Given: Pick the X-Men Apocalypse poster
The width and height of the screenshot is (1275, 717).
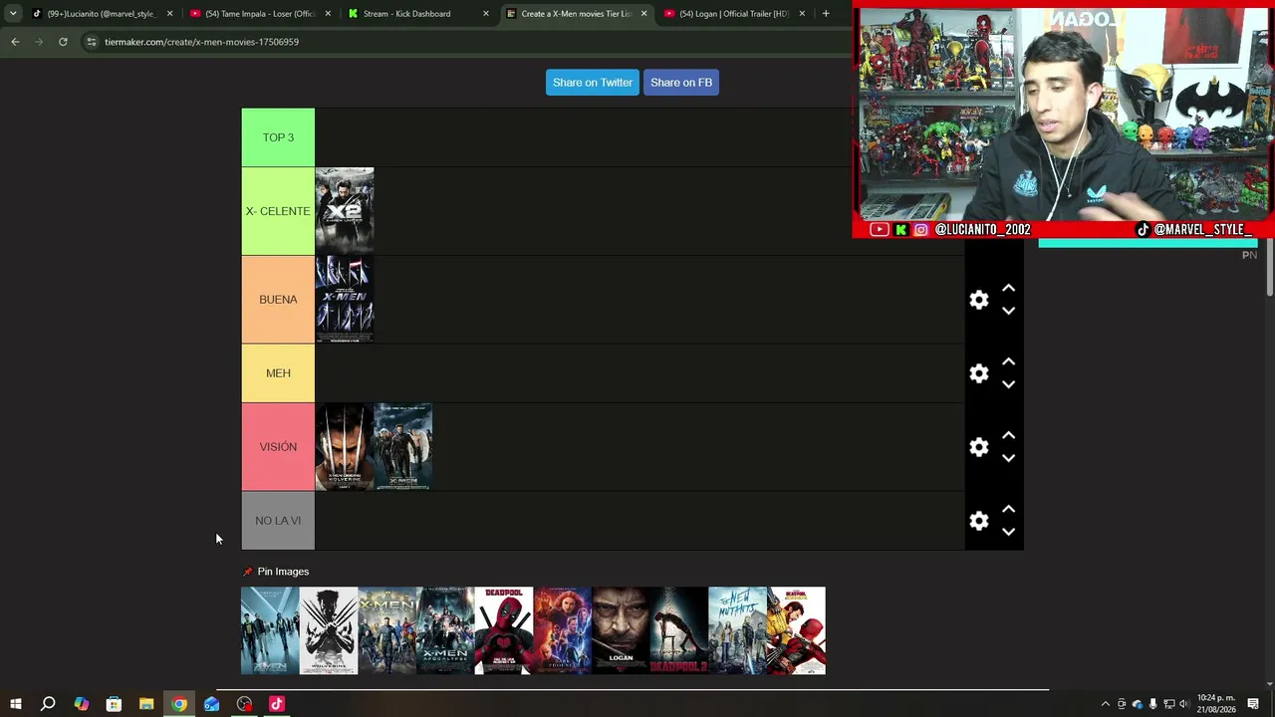Looking at the screenshot, I should pos(445,630).
